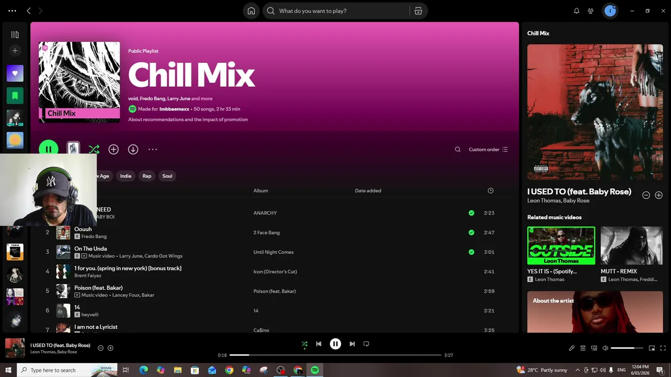Adjust the volume slider
Image resolution: width=671 pixels, height=377 pixels.
(x=626, y=348)
